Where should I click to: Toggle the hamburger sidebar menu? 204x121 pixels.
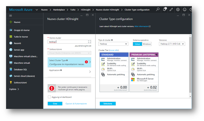coord(10,16)
